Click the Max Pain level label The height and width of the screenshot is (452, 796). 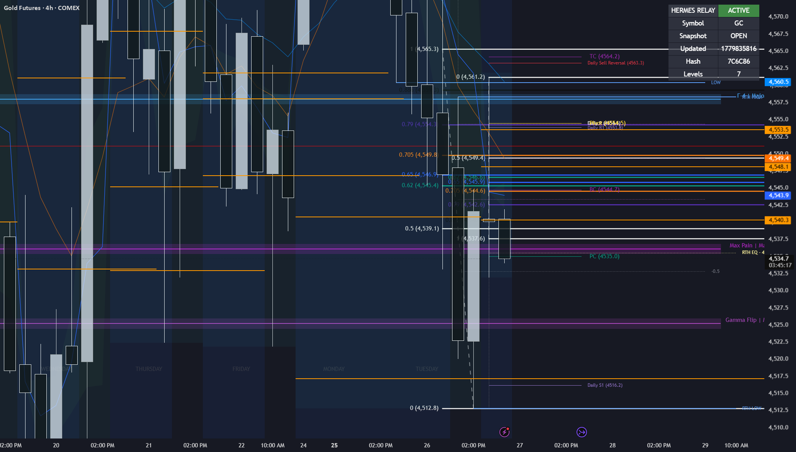(747, 245)
